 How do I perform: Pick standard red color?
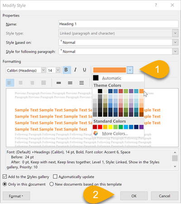[100, 127]
